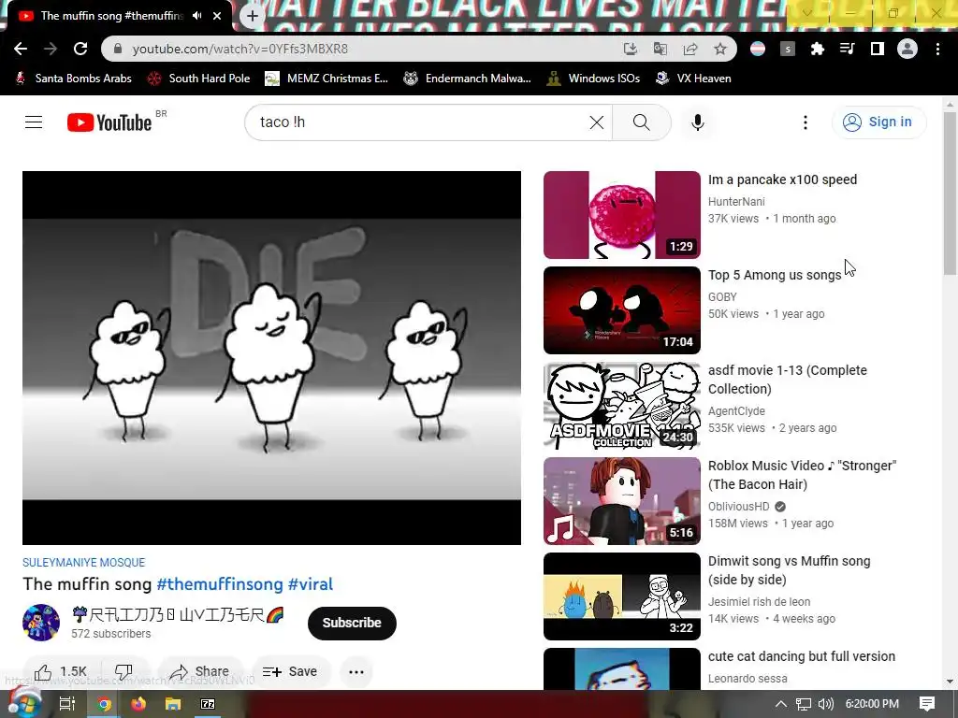Go back to the previous page

21,49
